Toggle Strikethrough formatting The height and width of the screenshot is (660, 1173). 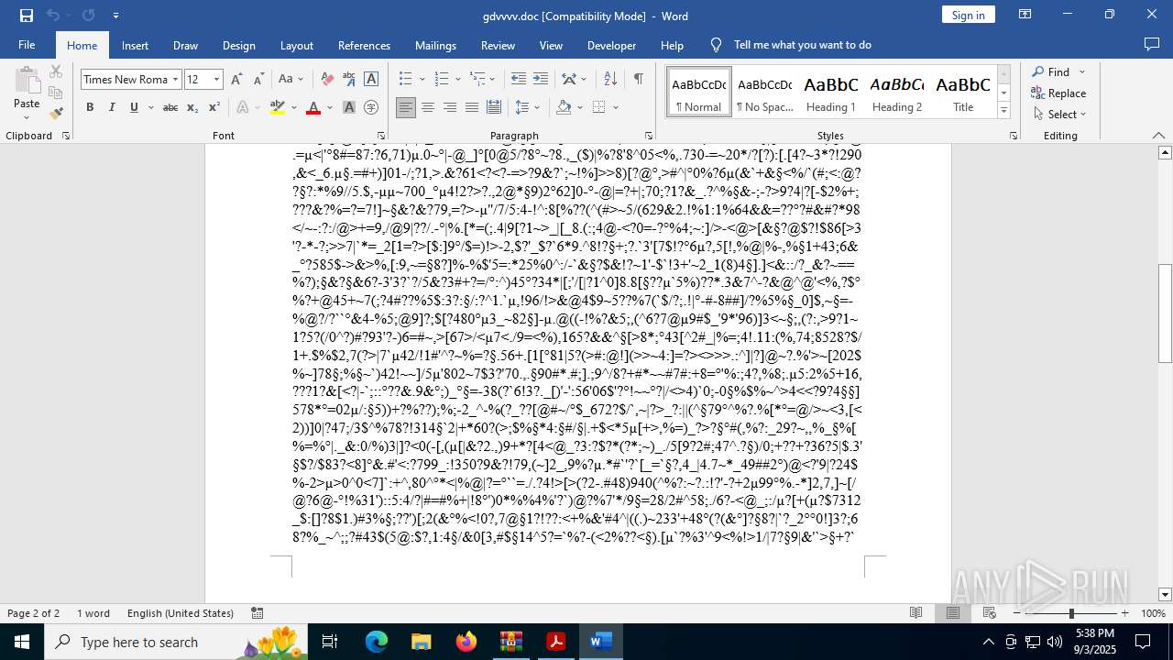170,107
